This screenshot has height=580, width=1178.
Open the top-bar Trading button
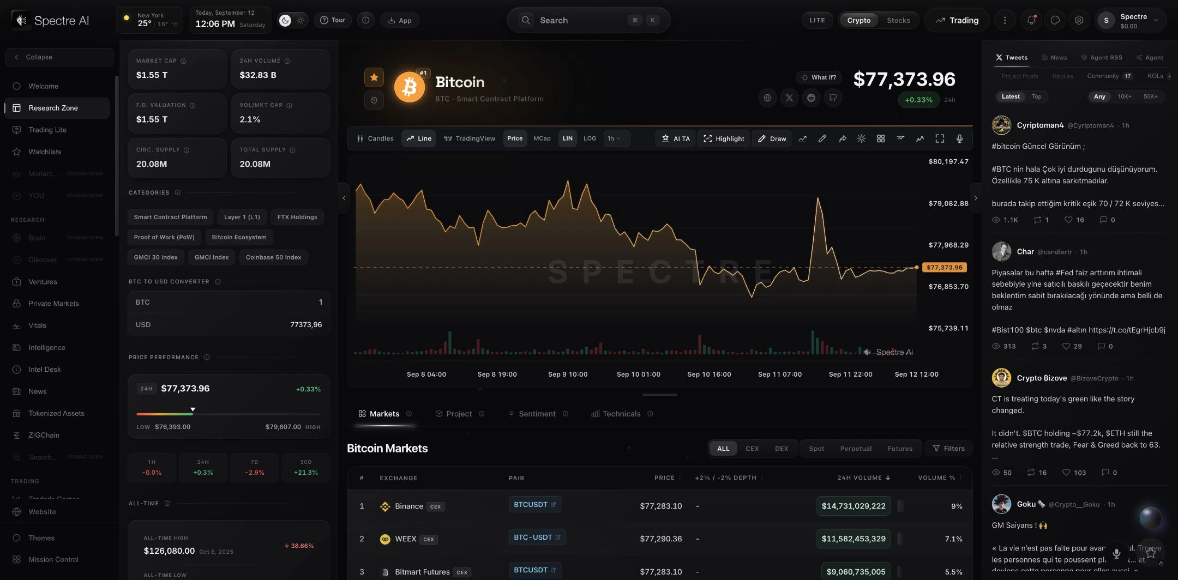point(957,20)
